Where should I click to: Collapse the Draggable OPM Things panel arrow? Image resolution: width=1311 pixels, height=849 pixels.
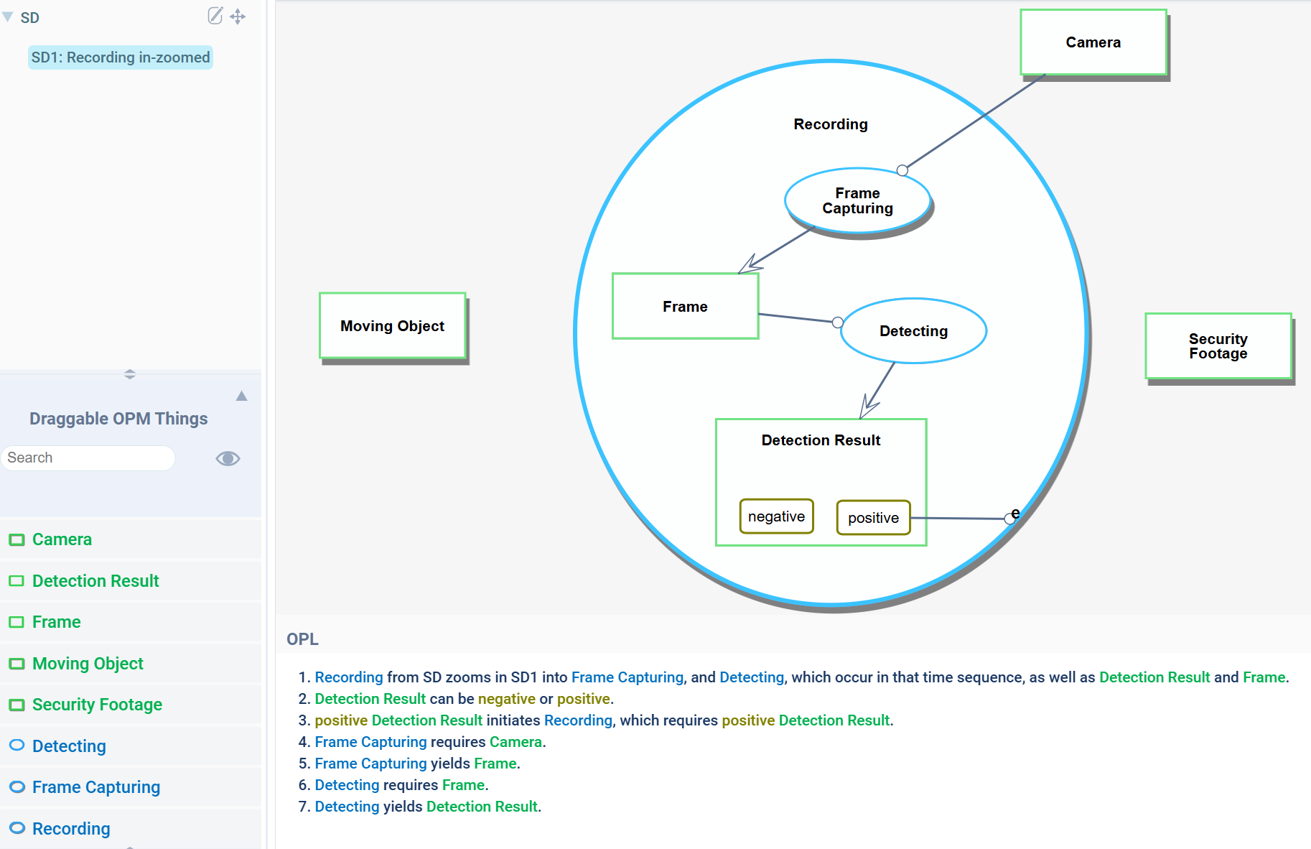click(241, 396)
